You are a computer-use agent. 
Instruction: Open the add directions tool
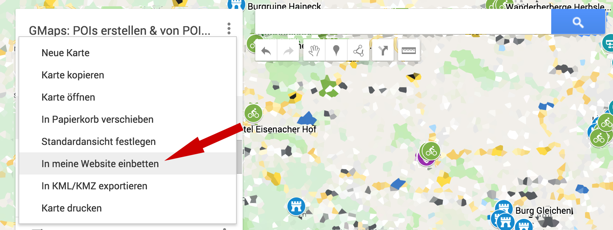[x=383, y=50]
